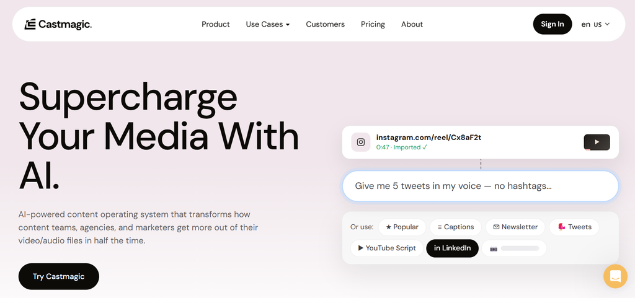
Task: Click the Castmagic logo
Action: click(58, 24)
